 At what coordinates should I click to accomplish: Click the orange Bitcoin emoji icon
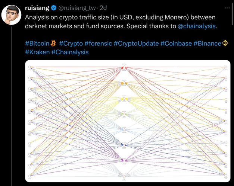53,44
